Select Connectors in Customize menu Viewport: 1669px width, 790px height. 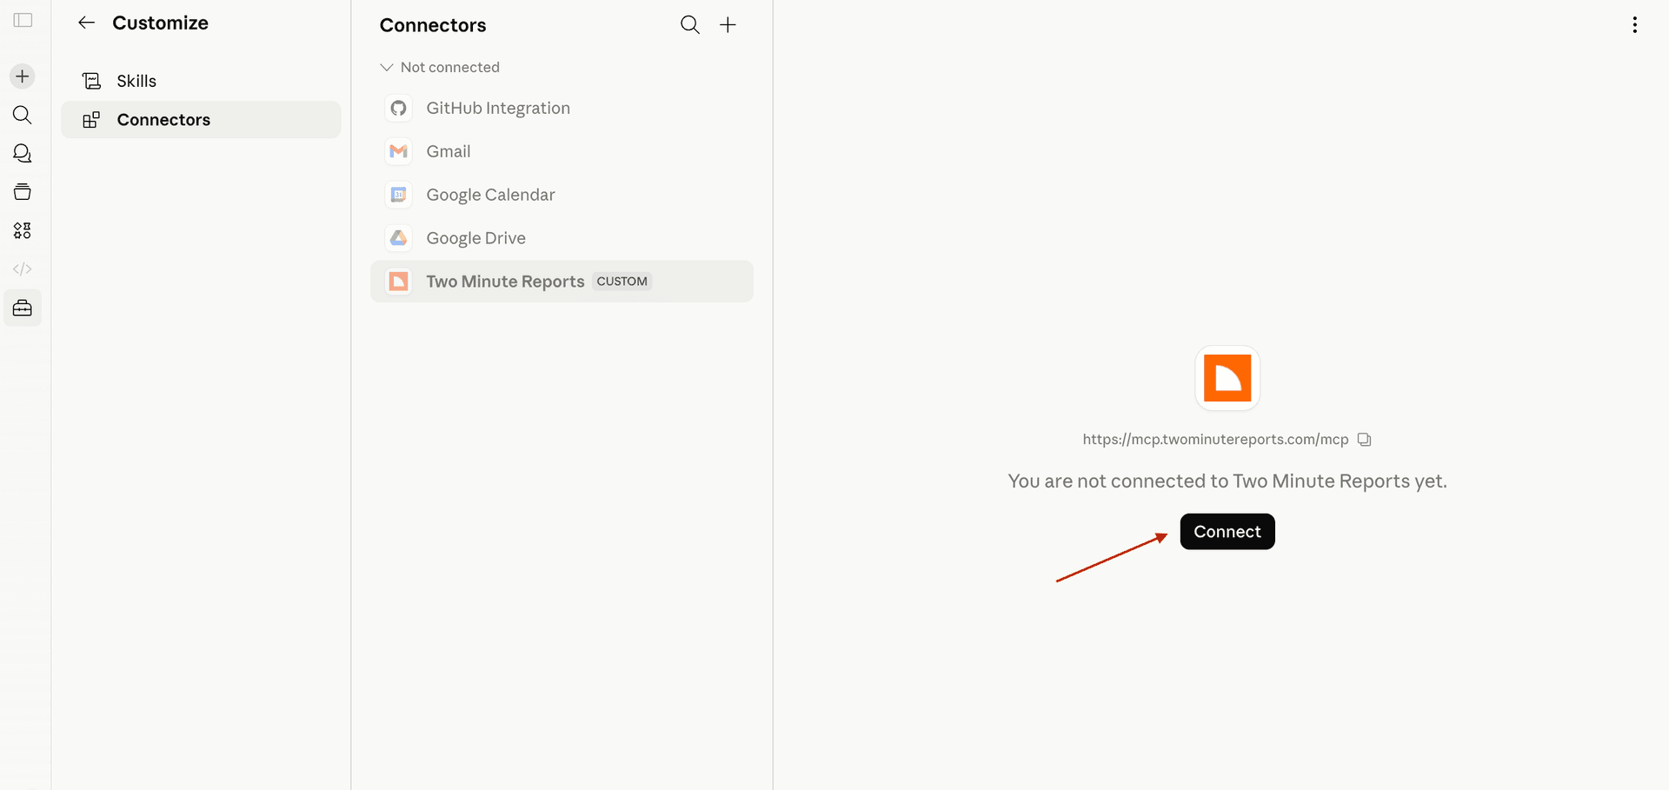click(x=201, y=120)
